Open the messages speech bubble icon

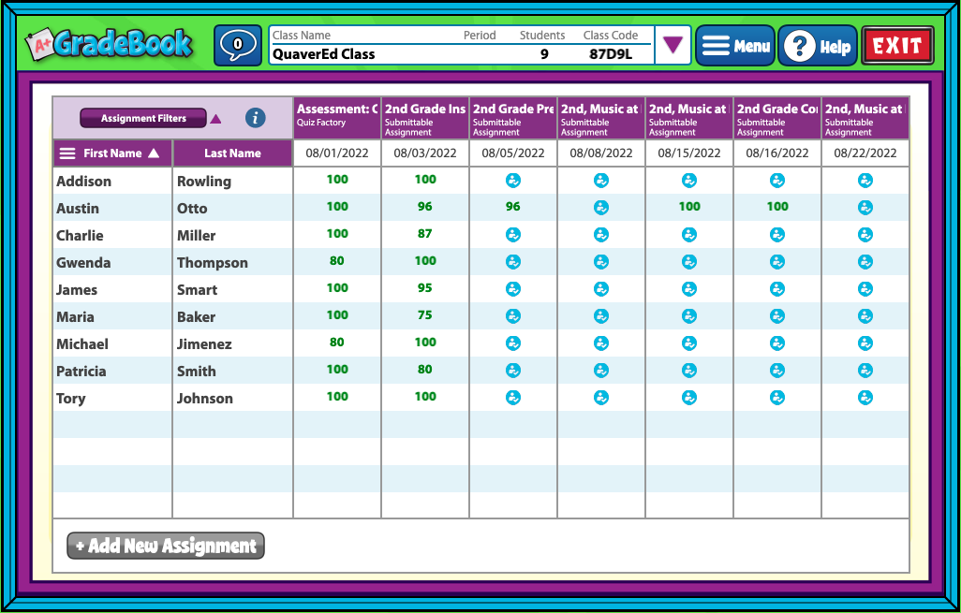tap(238, 45)
